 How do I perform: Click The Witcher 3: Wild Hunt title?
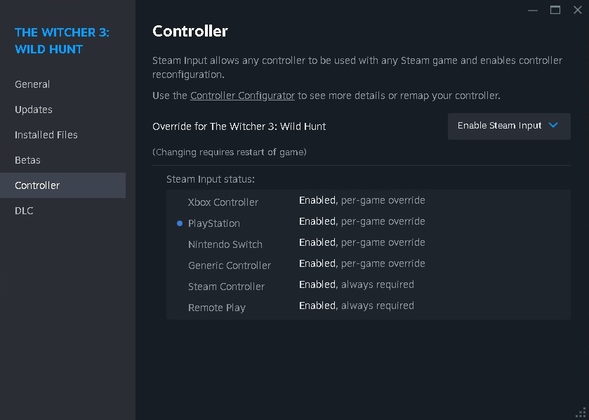tap(62, 41)
